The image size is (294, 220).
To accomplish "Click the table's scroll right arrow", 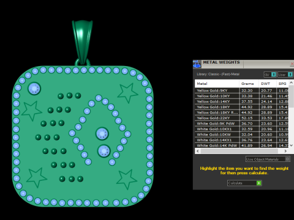I will pos(285,151).
